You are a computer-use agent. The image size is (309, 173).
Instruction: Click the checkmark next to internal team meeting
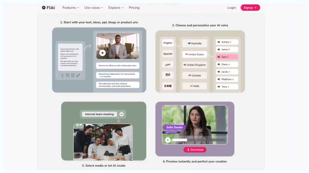122,114
